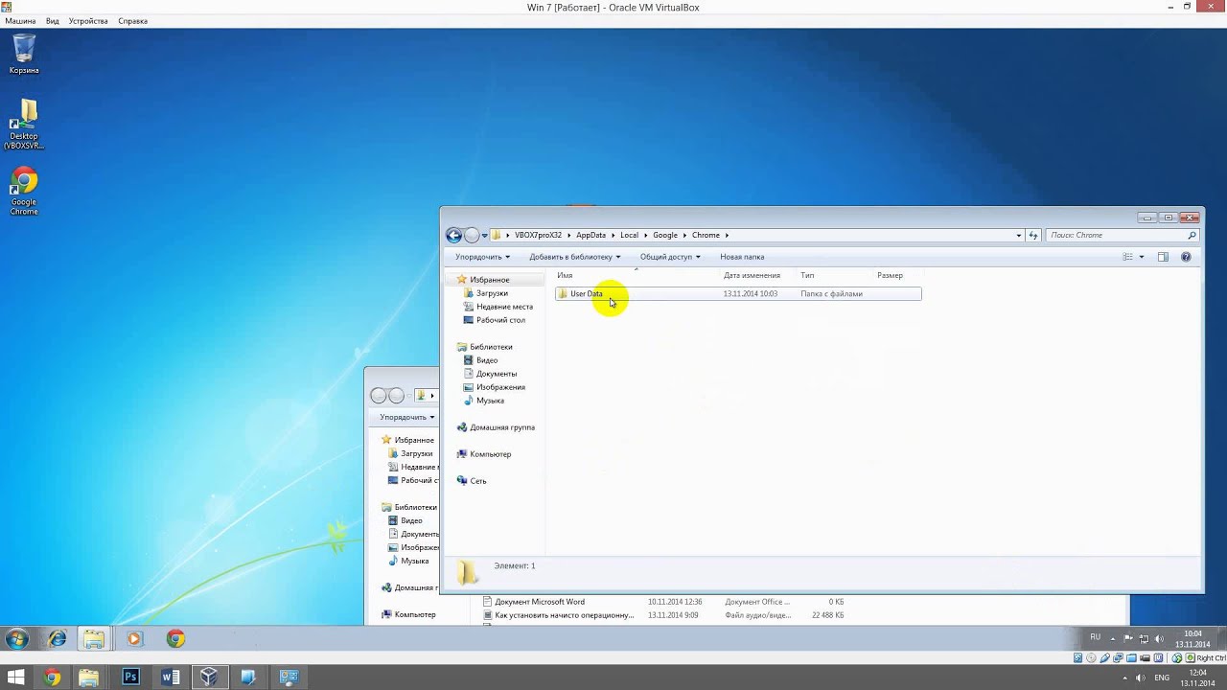This screenshot has height=690, width=1227.
Task: Toggle the preview pane icon
Action: (x=1163, y=257)
